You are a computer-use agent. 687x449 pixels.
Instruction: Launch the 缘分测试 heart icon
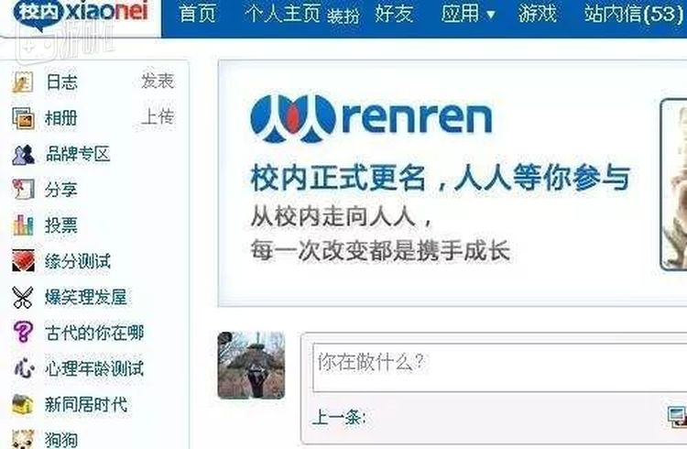[x=23, y=260]
